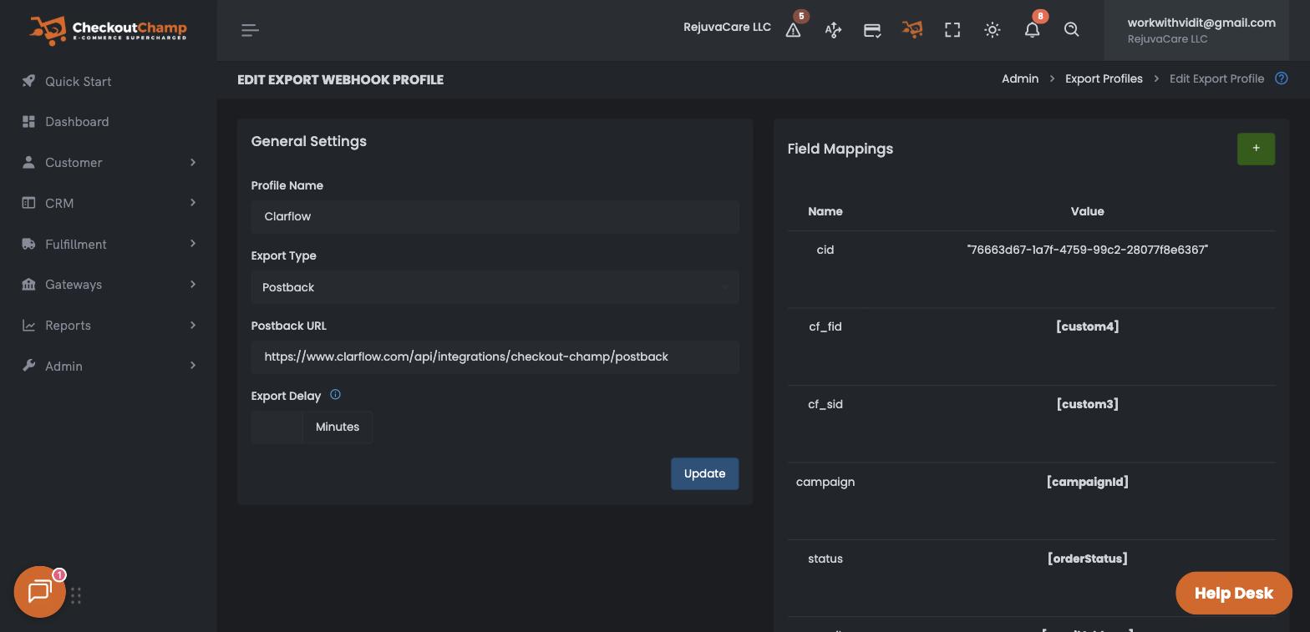Click the cid value 76663d67 string
The width and height of the screenshot is (1310, 632).
[1088, 250]
